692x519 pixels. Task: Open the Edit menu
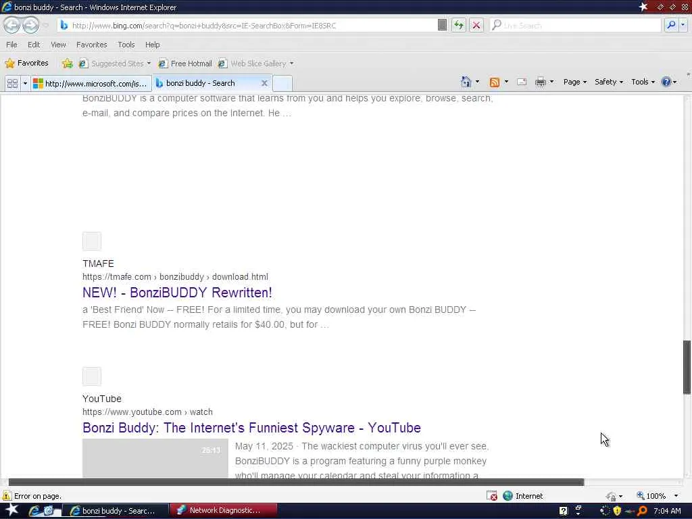pyautogui.click(x=34, y=45)
